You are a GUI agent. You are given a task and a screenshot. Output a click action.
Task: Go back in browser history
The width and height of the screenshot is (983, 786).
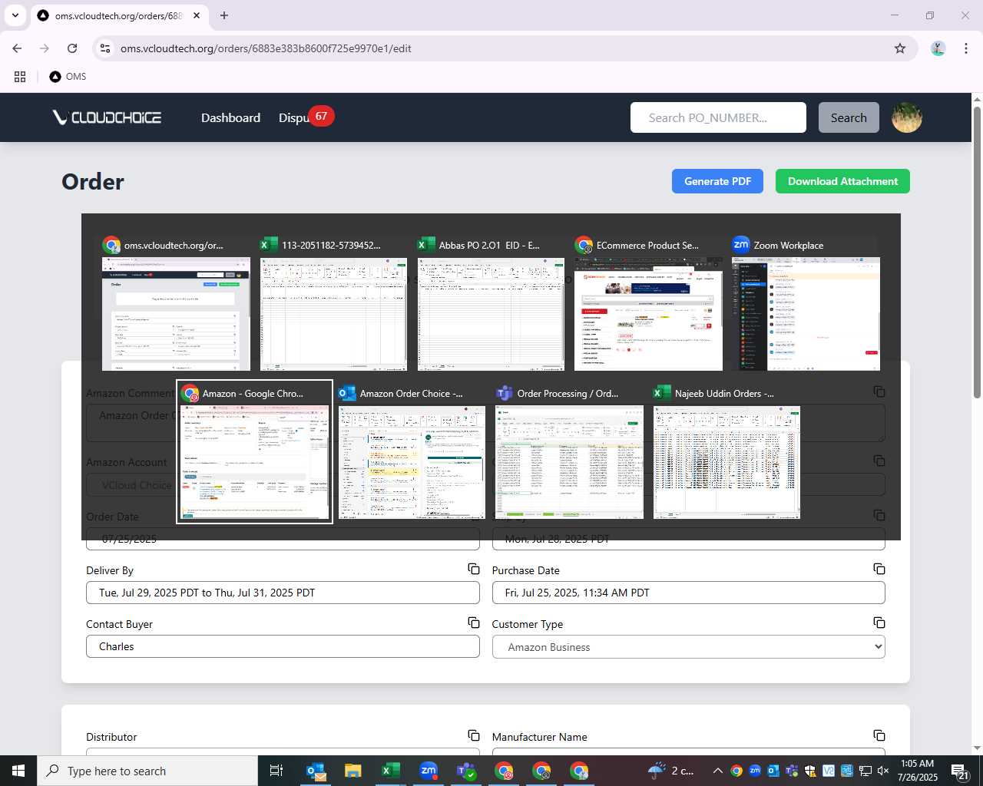17,48
